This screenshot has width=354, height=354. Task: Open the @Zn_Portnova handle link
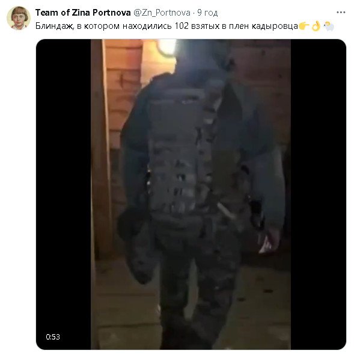pyautogui.click(x=162, y=13)
